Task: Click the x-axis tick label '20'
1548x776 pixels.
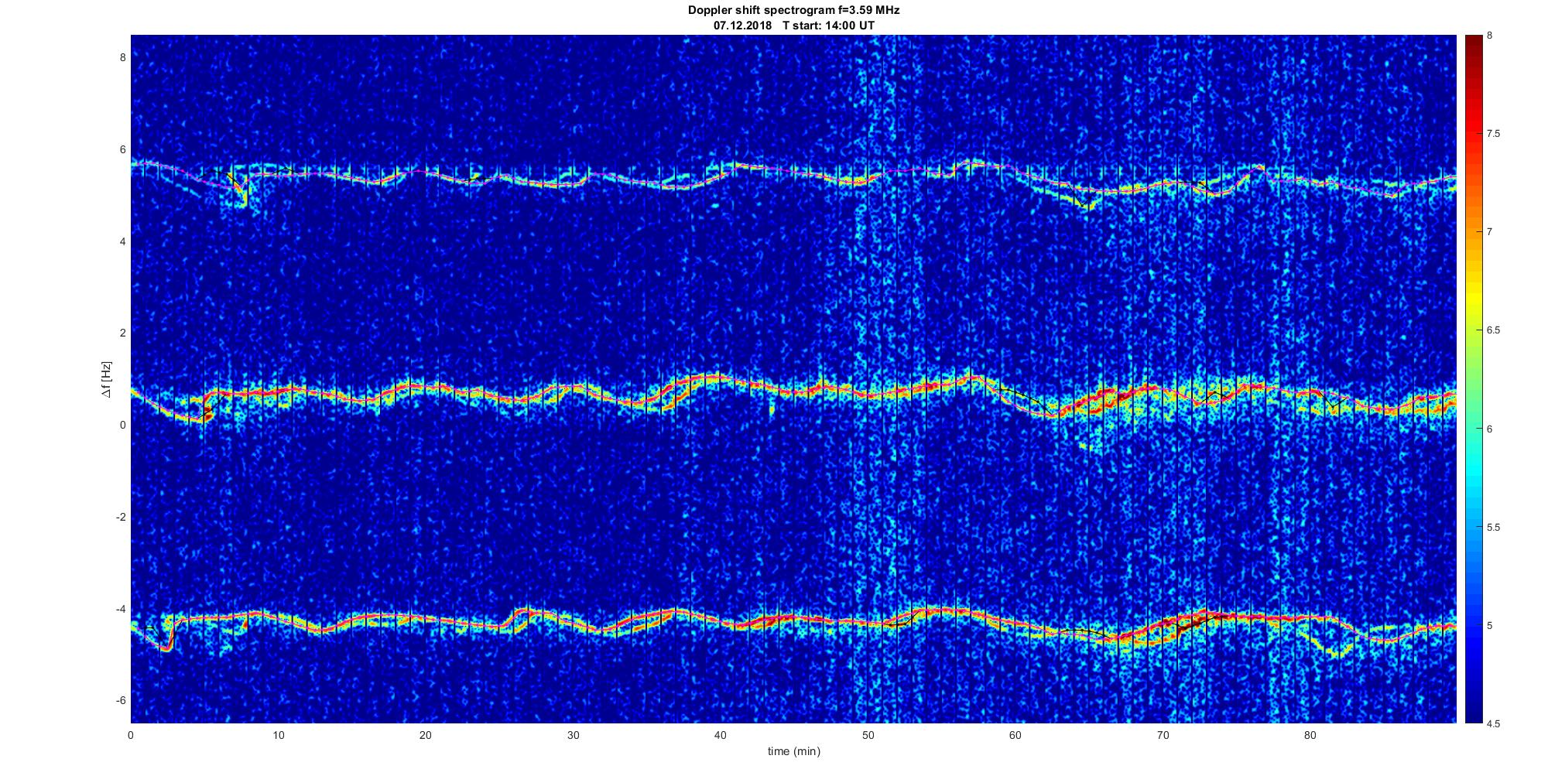Action: coord(426,735)
